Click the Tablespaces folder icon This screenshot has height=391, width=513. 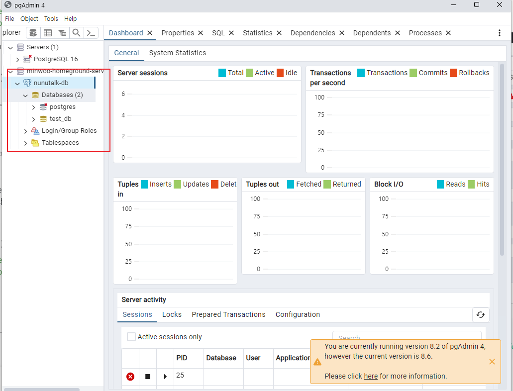pos(35,143)
